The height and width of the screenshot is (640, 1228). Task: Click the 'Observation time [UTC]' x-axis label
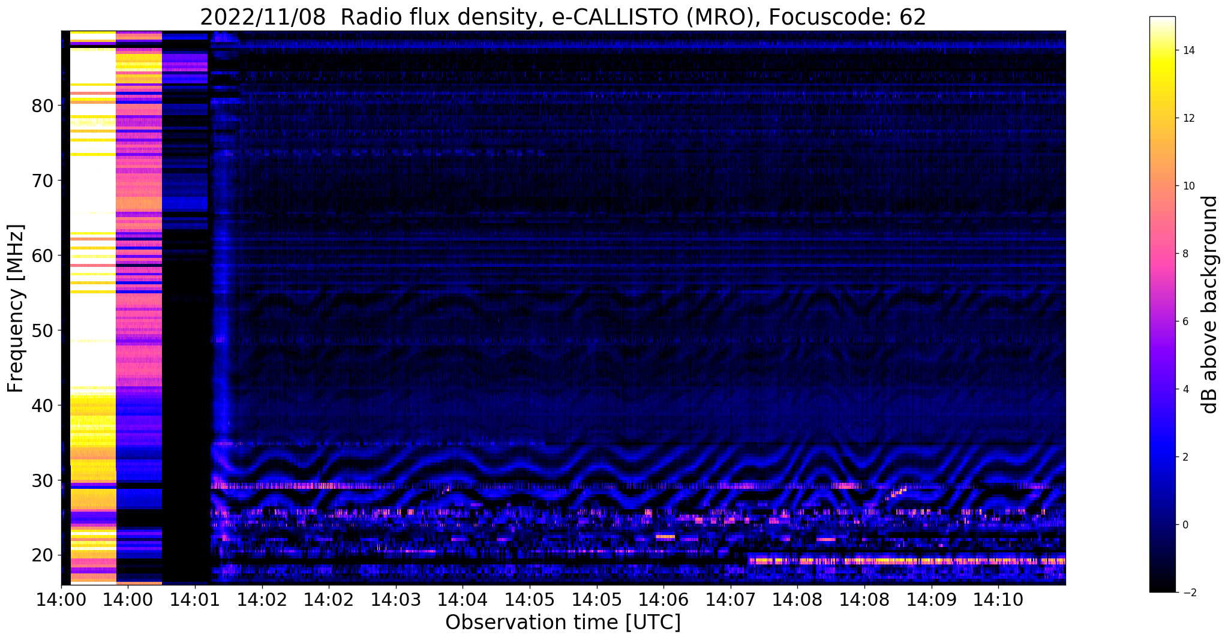563,622
